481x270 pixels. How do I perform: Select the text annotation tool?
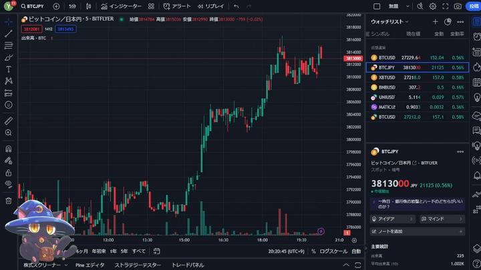[9, 69]
